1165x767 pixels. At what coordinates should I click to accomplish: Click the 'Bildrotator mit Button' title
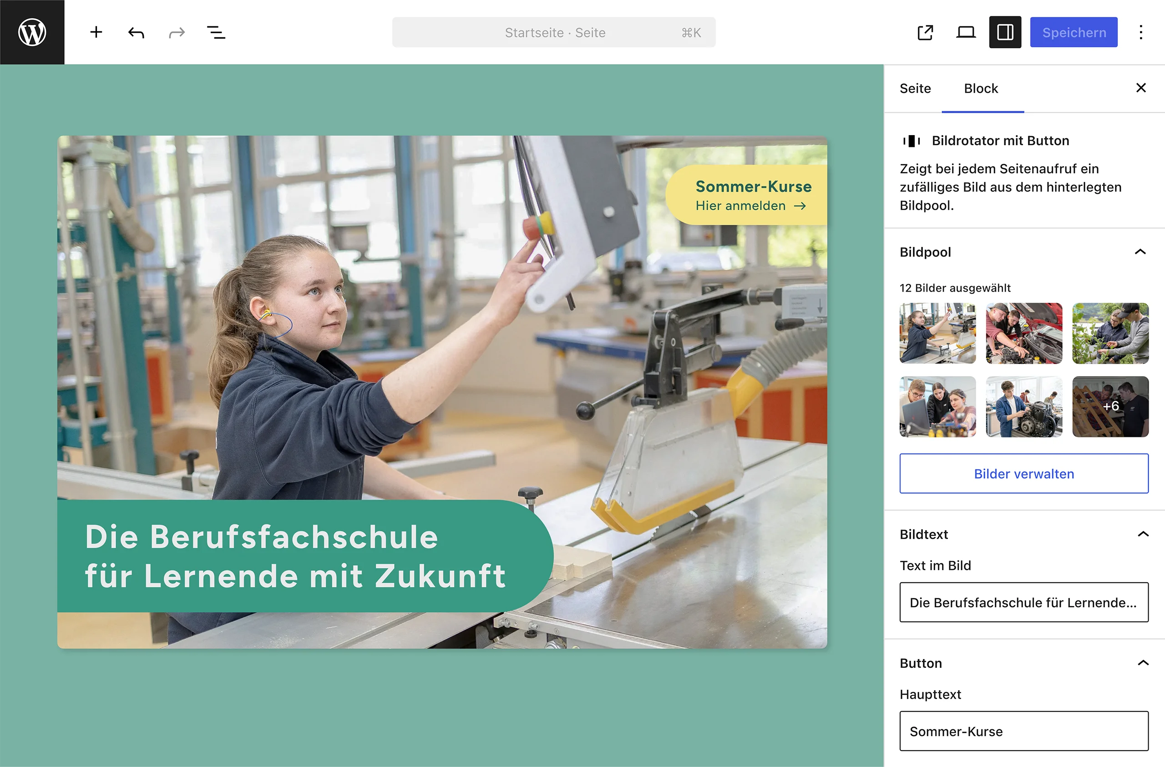coord(1000,141)
